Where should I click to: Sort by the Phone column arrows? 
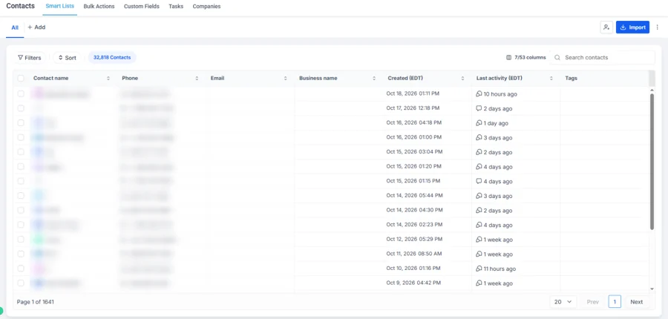[x=197, y=79]
